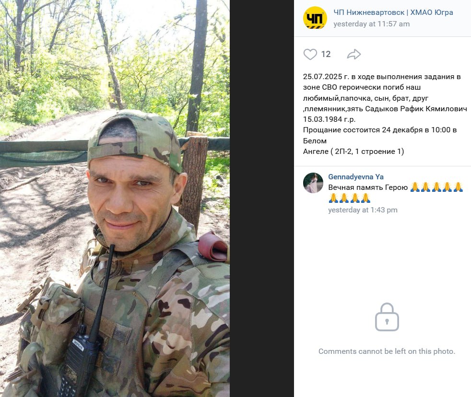Click the name Садыков Рафик Кямилович in description
Viewport: 471px width, 397px height.
tap(416, 109)
